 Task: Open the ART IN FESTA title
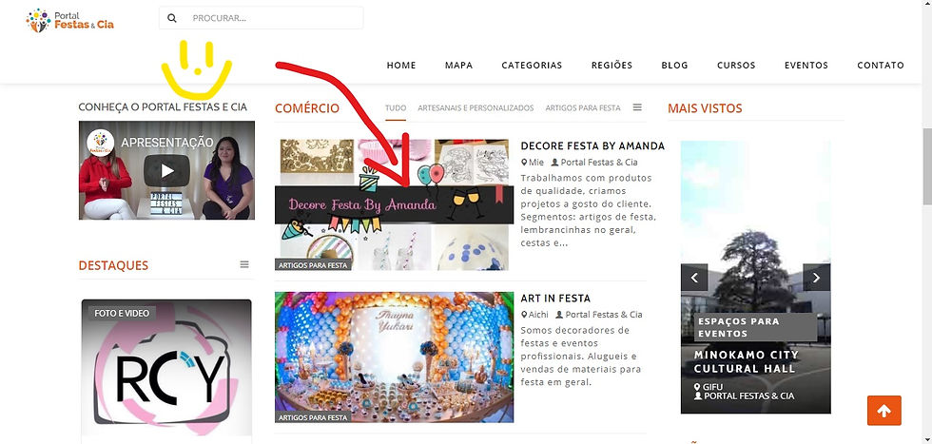pos(555,299)
